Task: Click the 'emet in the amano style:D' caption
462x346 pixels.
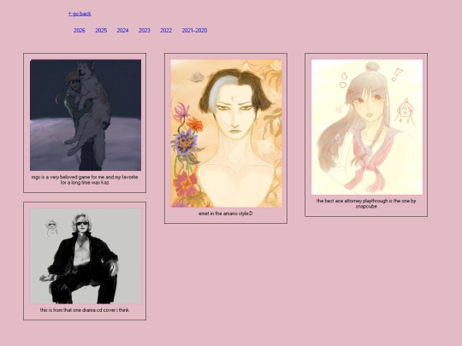Action: point(225,214)
